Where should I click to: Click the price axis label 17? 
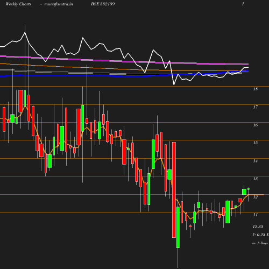coord(256,107)
